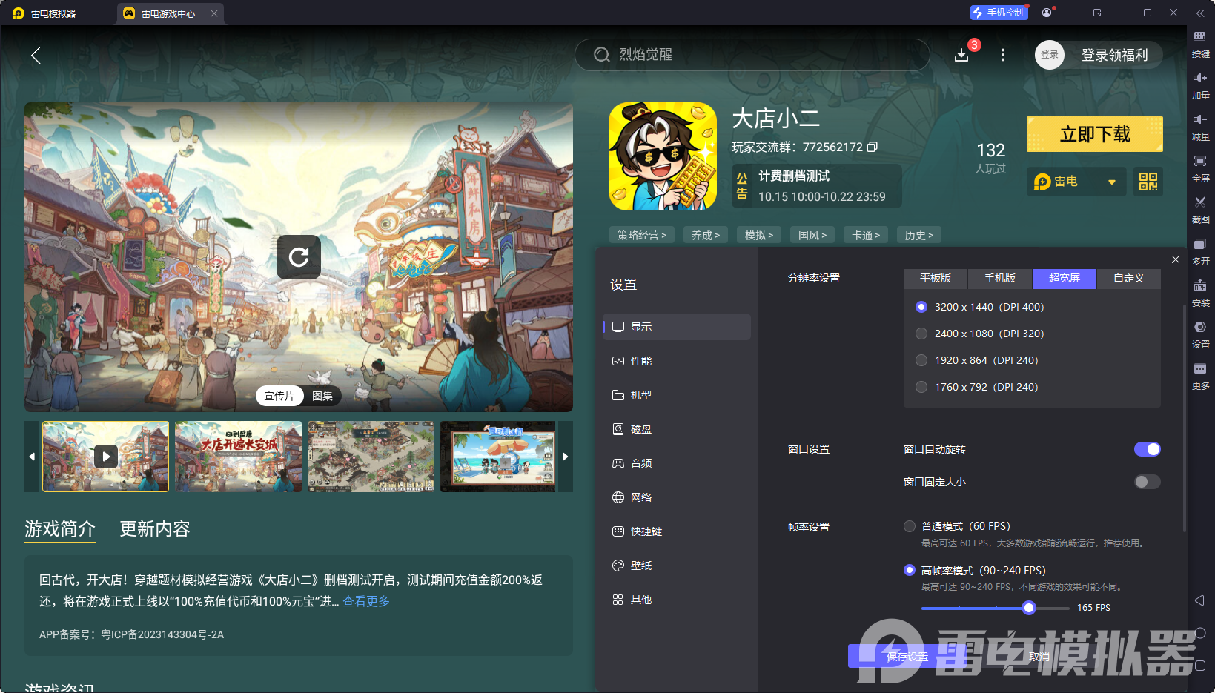The image size is (1215, 693).
Task: Select 2400 x 1080 (DPI 320) resolution
Action: click(921, 334)
